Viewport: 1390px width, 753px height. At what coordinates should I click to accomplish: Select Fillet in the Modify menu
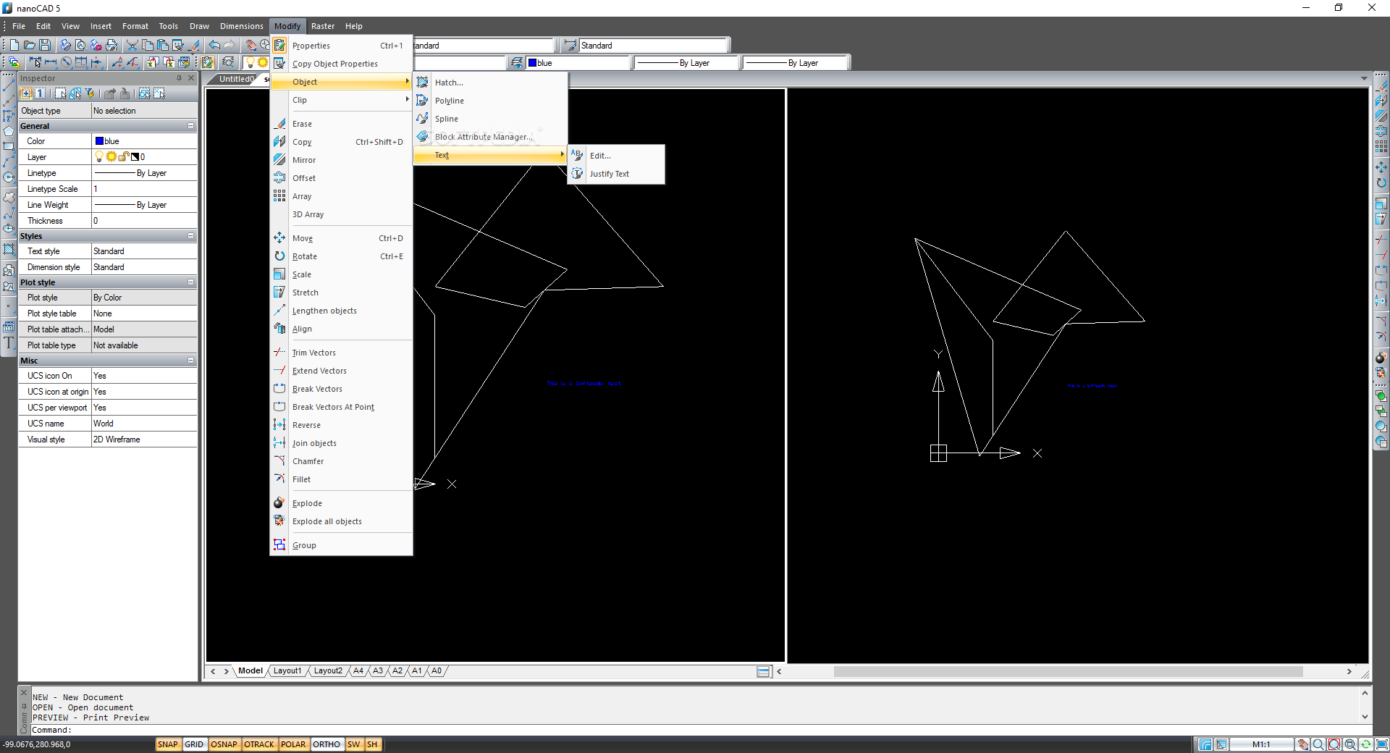point(341,479)
